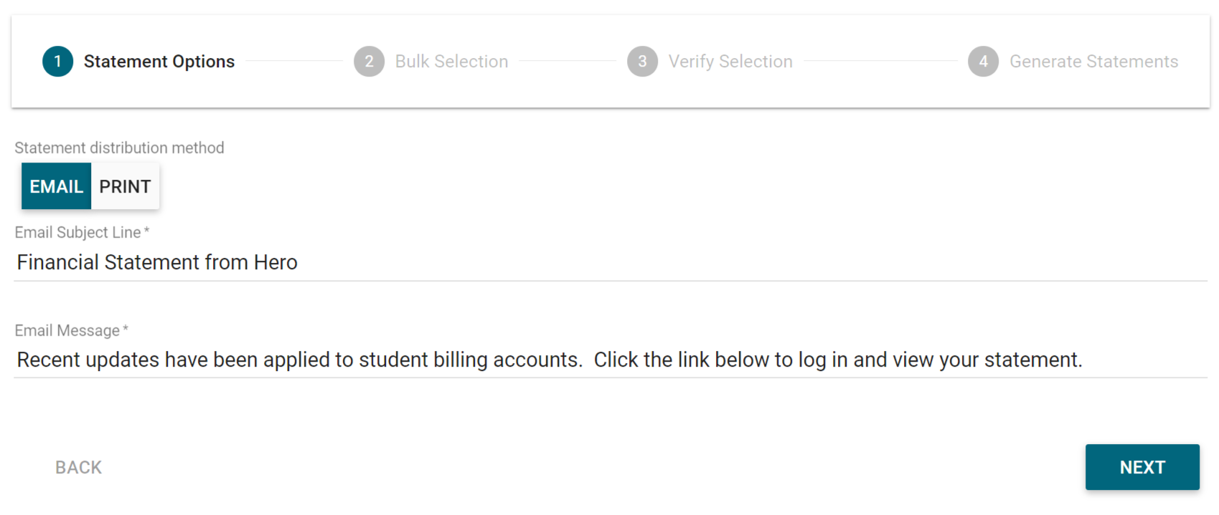
Task: Click the step 2 number circle
Action: [x=369, y=62]
